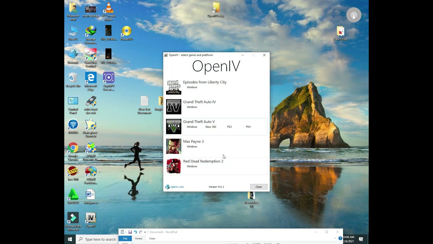
Task: Click the Close button in OpenIV dialog
Action: pyautogui.click(x=259, y=187)
